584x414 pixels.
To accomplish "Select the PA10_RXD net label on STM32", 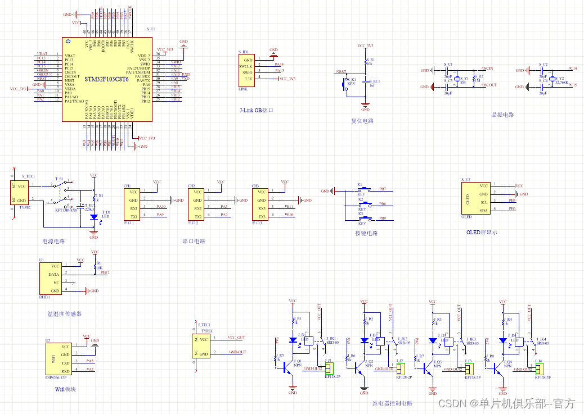I will (x=181, y=74).
